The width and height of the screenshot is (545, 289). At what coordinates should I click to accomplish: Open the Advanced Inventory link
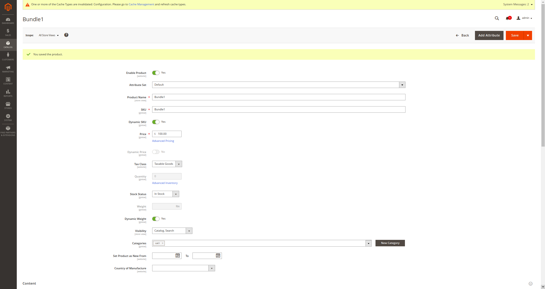[x=165, y=183]
